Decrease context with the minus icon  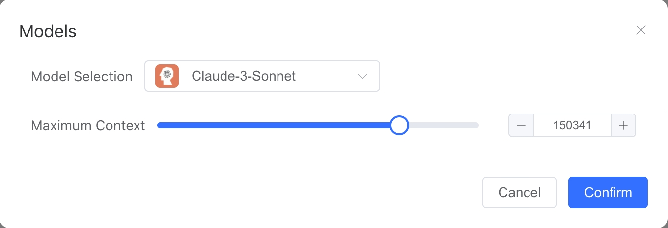click(x=521, y=125)
